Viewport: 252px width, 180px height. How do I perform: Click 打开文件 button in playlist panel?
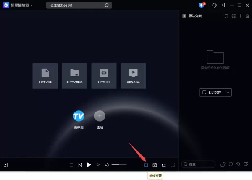212,92
